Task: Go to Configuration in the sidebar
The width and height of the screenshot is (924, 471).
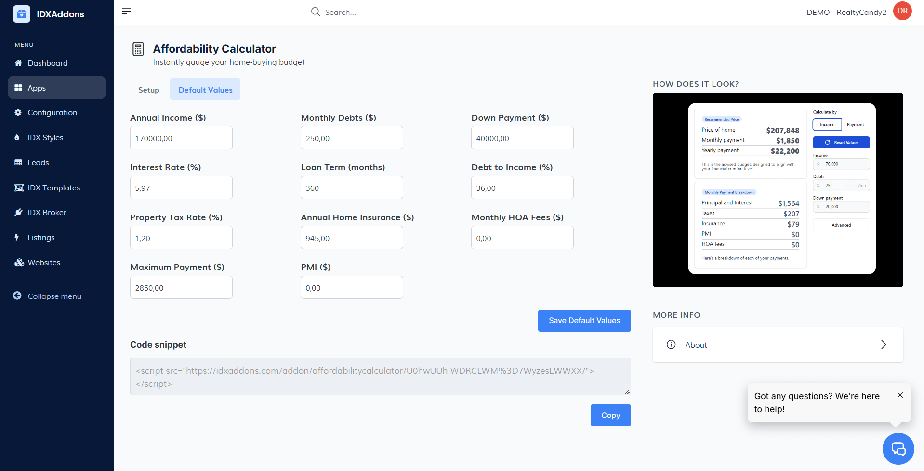Action: (57, 112)
